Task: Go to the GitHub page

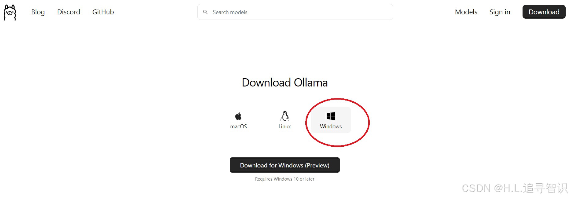Action: click(x=103, y=12)
